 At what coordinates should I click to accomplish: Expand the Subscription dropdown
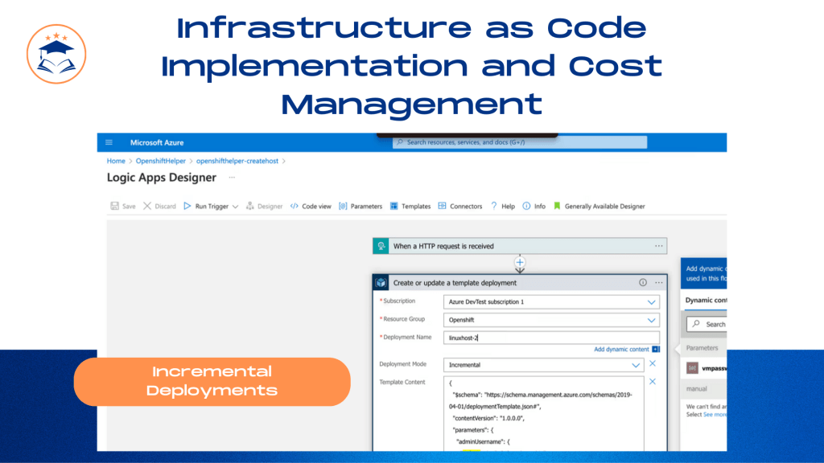[x=651, y=302]
